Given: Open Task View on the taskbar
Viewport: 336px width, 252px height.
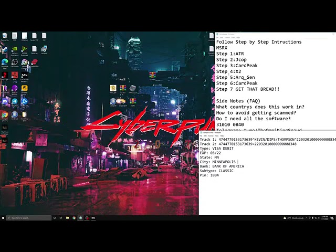Looking at the screenshot, I should (61, 218).
